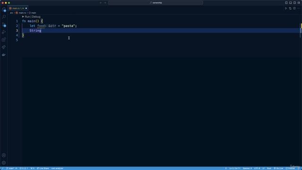This screenshot has width=302, height=170.
Task: Go back with the navigation arrow
Action: pyautogui.click(x=101, y=3)
